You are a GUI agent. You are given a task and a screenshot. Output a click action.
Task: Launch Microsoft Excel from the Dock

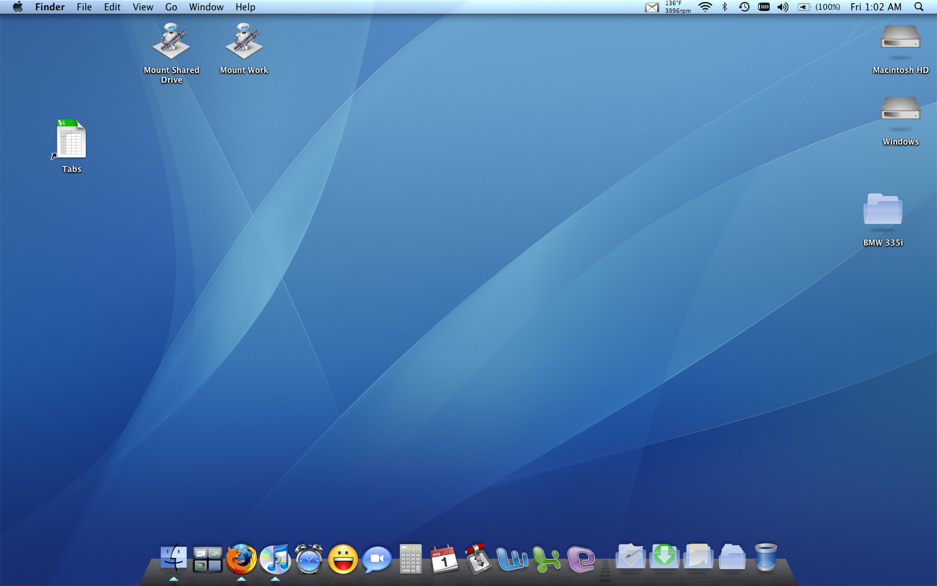point(547,559)
